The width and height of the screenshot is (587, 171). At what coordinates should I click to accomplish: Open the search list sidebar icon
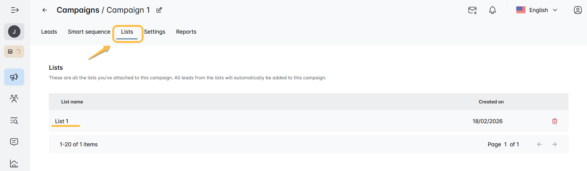tap(14, 121)
